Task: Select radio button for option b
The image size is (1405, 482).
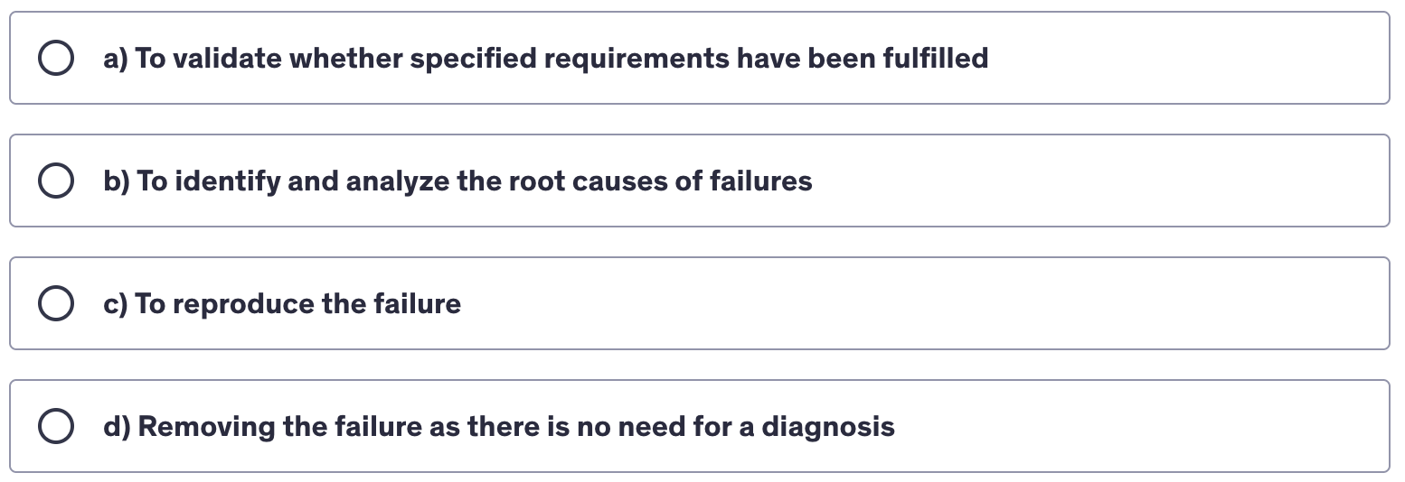Action: [x=55, y=181]
